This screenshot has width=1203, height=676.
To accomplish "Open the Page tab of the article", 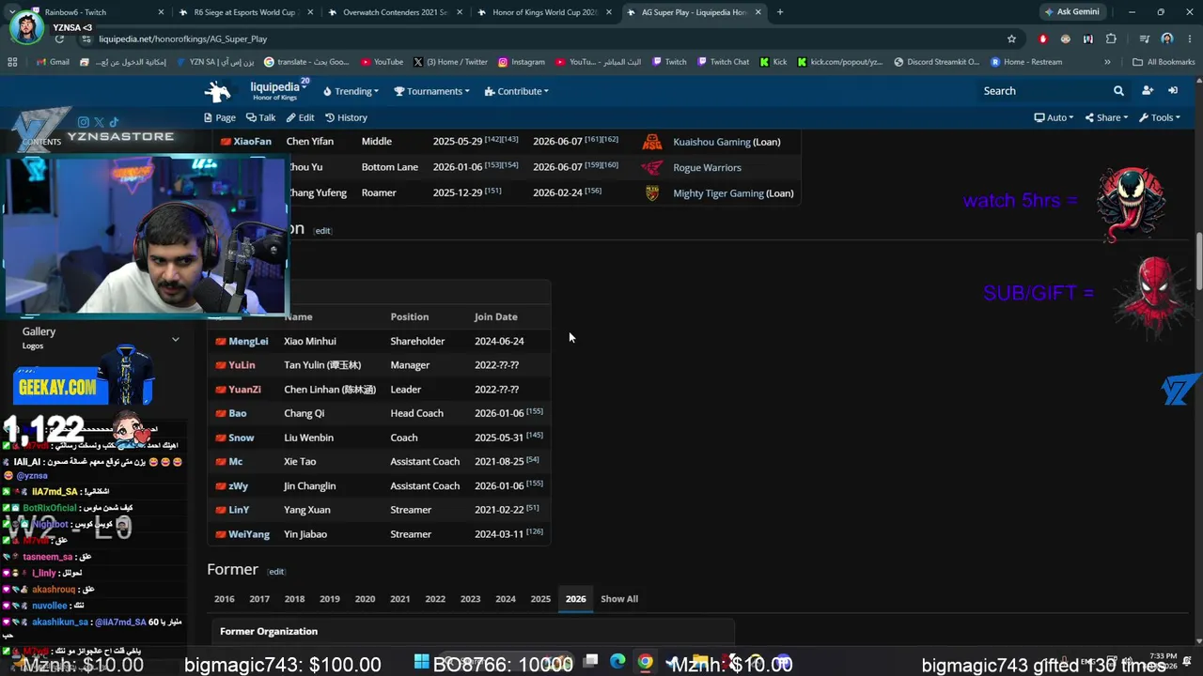I will point(220,117).
